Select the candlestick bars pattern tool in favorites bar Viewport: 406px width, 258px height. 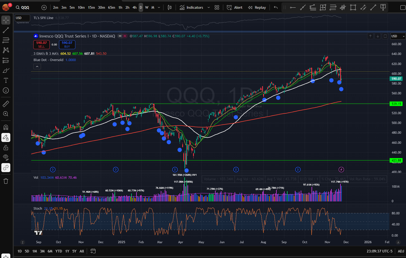coord(343,7)
